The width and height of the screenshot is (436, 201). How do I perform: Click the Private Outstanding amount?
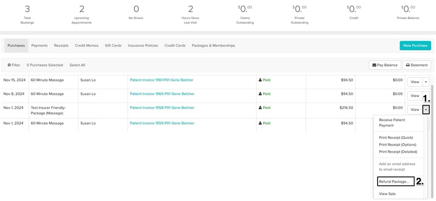300,9
